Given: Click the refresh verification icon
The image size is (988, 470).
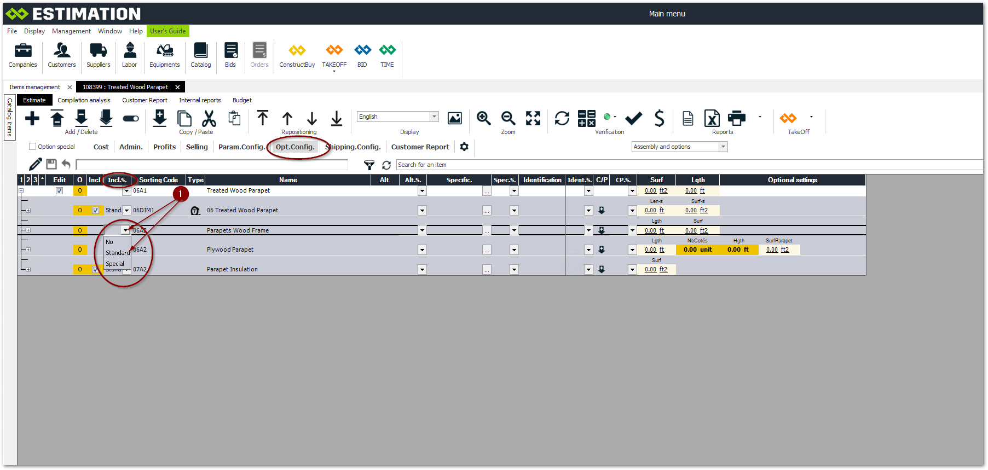Looking at the screenshot, I should point(562,118).
